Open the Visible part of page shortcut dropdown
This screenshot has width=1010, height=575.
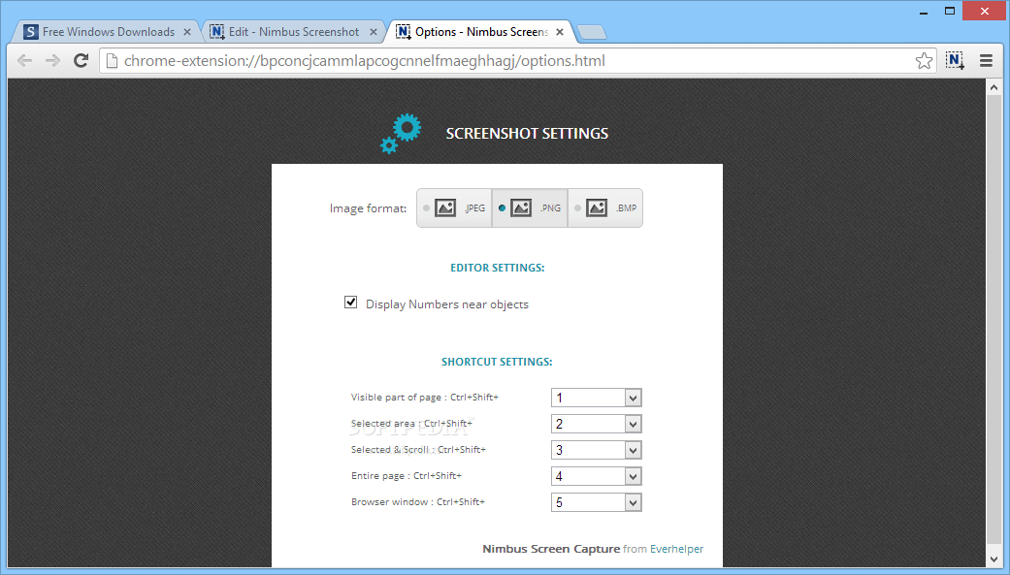pos(597,398)
